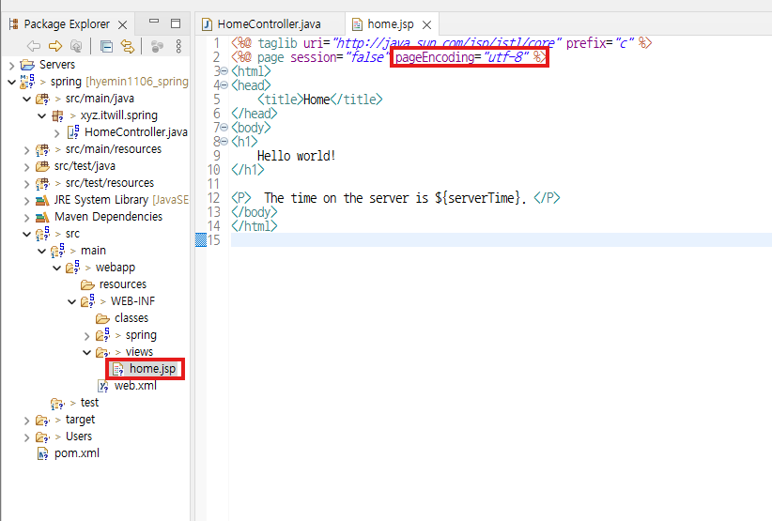Screen dimensions: 772x521
Task: Click the Forward navigation arrow in Package Explorer
Action: [55, 46]
